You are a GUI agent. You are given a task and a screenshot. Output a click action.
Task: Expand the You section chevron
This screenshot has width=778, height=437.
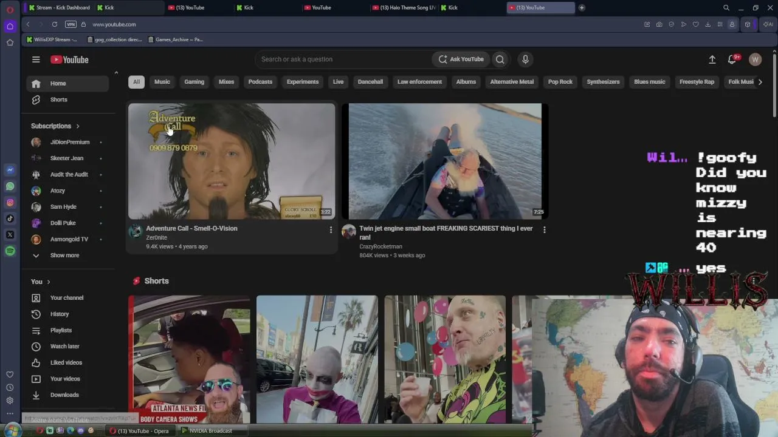[x=49, y=282]
